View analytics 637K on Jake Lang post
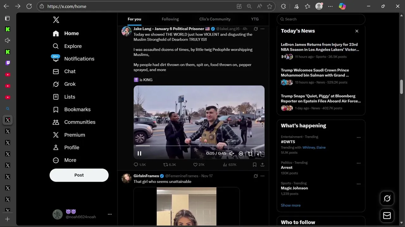The height and width of the screenshot is (227, 405). pos(230,165)
